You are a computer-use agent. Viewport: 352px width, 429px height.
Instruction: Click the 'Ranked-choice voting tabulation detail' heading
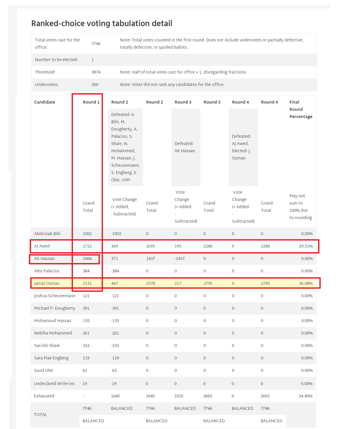pos(102,24)
